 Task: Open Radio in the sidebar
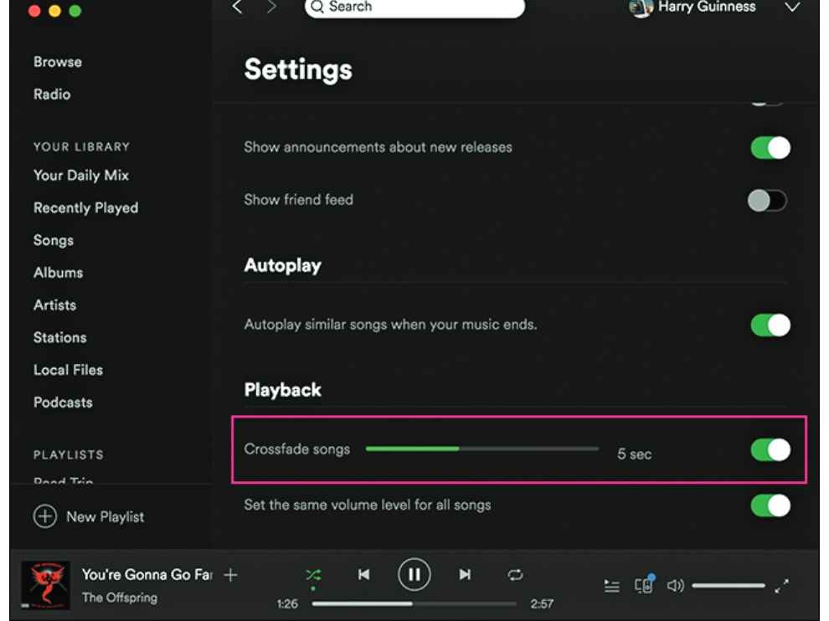(52, 94)
